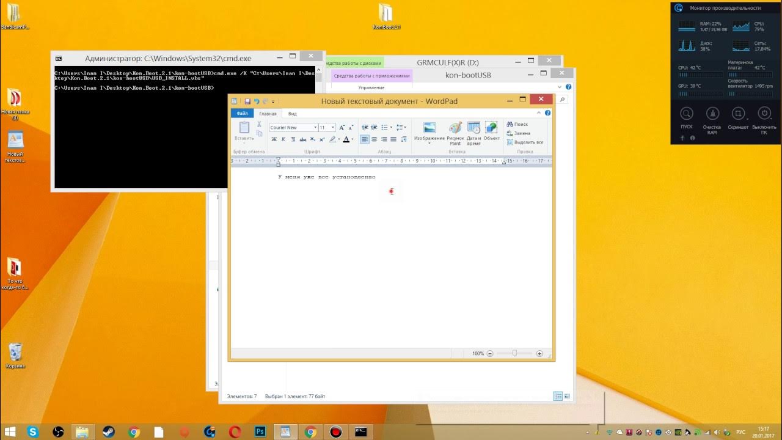This screenshot has width=782, height=440.
Task: Zoom in with the plus button in WordPad
Action: 539,353
